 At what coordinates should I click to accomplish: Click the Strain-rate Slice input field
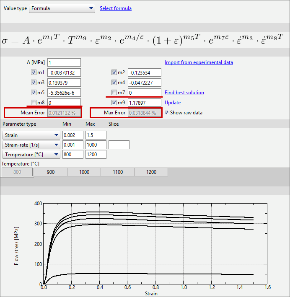119,145
